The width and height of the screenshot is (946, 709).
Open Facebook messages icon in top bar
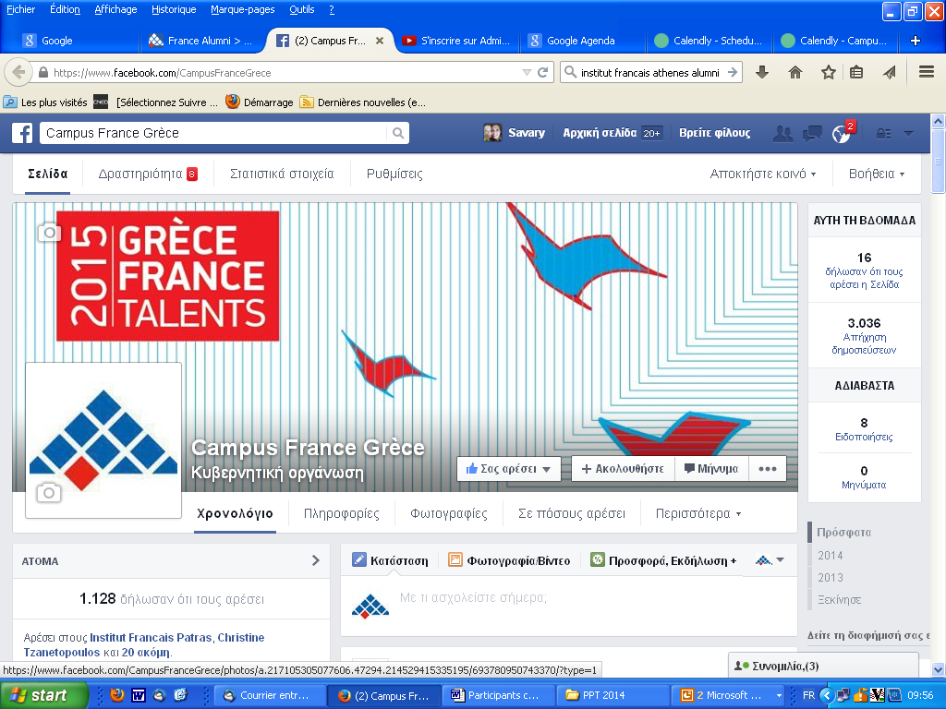[x=812, y=133]
